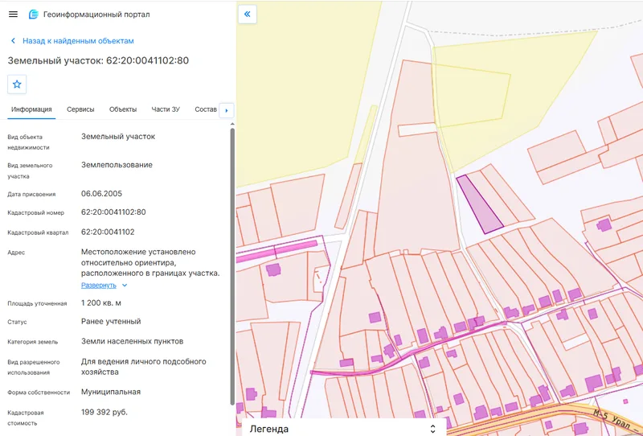Open the Сервисы tab
Viewport: 643px width, 436px height.
click(x=80, y=109)
